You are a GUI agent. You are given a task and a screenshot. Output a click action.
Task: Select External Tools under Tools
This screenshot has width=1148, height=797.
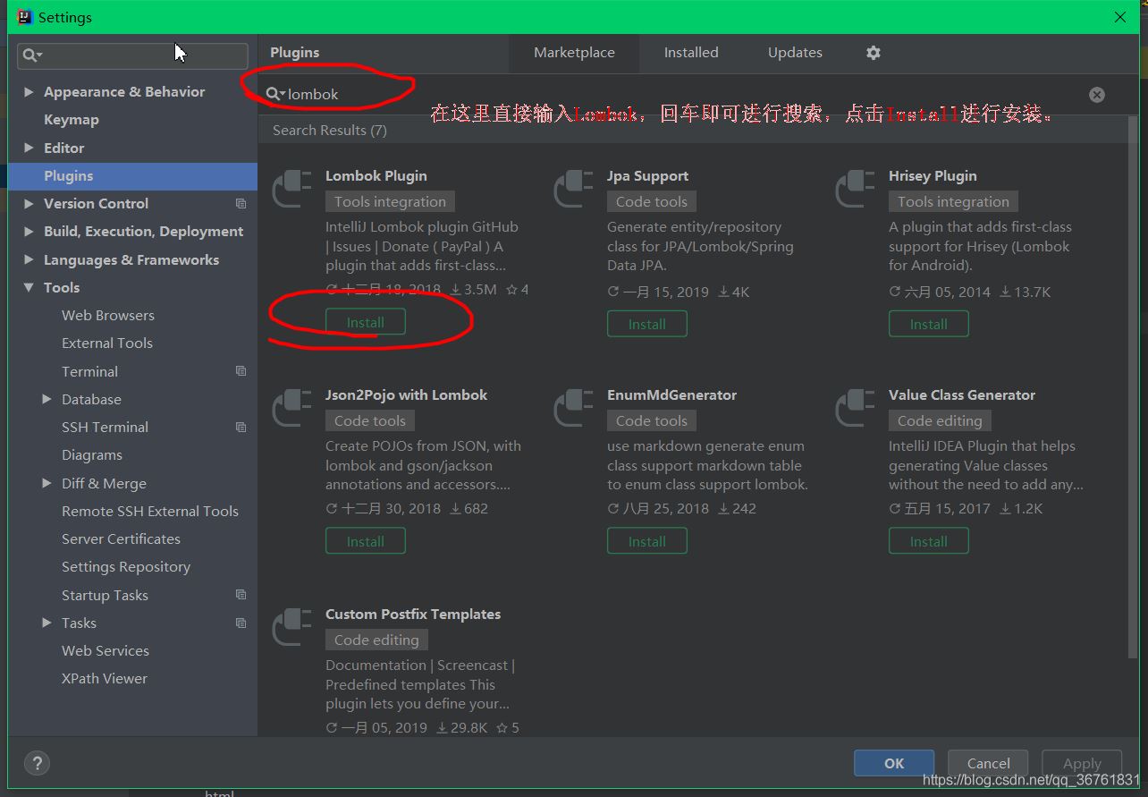point(107,343)
